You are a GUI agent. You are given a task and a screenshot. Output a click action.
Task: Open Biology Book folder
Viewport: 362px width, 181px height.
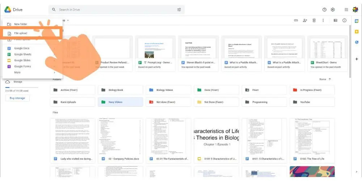(120, 90)
